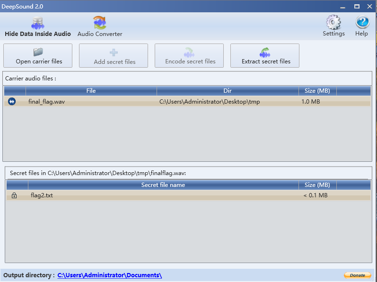Click the carrier path C:\Users\Administrator\Desktop\tmp

pyautogui.click(x=210, y=102)
